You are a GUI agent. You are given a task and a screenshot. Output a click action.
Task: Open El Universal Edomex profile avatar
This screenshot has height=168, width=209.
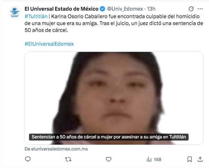pos(15,12)
